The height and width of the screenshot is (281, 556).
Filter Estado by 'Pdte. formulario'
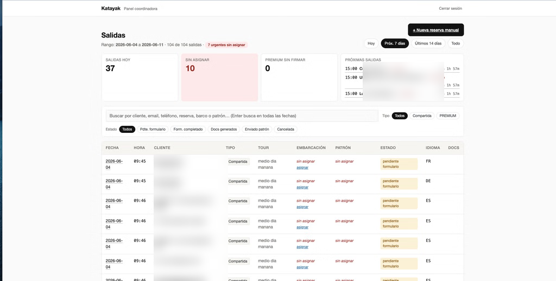pos(153,129)
